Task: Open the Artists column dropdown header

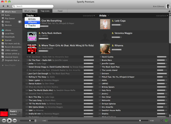Action: point(104,16)
